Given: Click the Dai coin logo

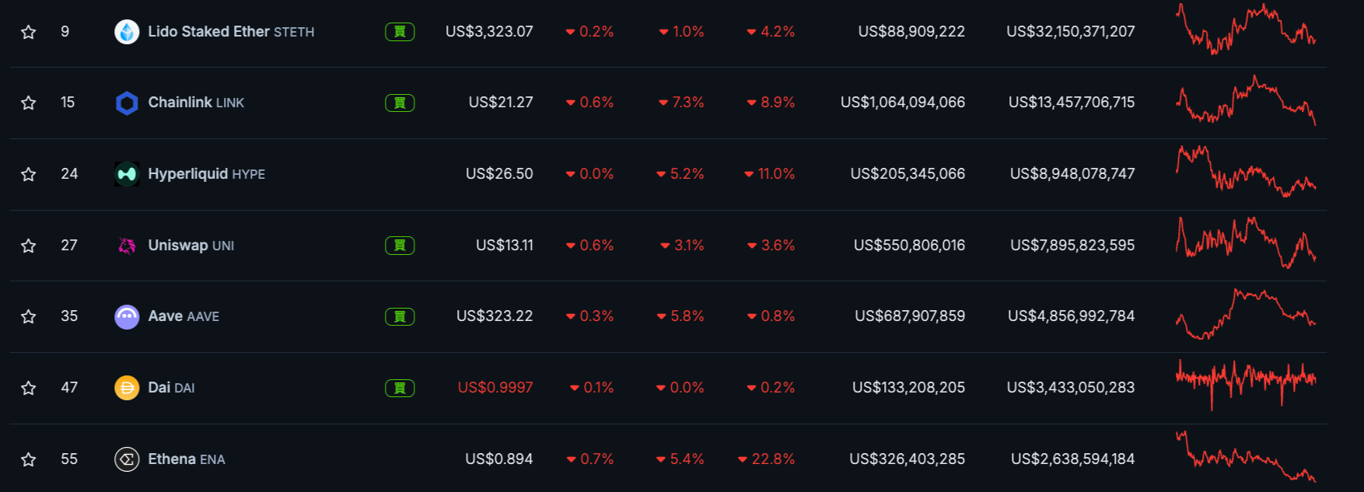Looking at the screenshot, I should coord(127,388).
